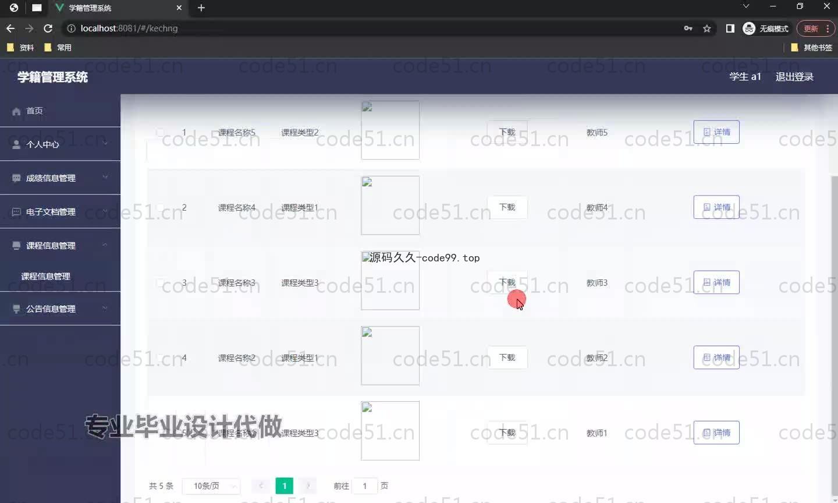Open 详情 for 教师5 row
The height and width of the screenshot is (503, 838).
(716, 132)
